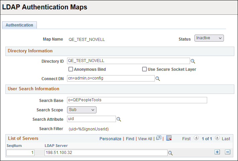Click into the Search Base field
Viewport: 238px width, 161px height.
point(137,100)
